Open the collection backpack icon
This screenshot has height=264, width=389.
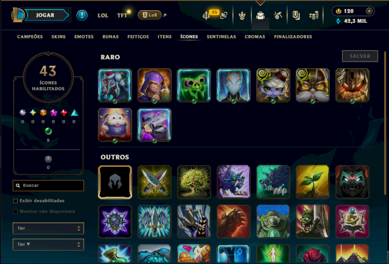[260, 16]
